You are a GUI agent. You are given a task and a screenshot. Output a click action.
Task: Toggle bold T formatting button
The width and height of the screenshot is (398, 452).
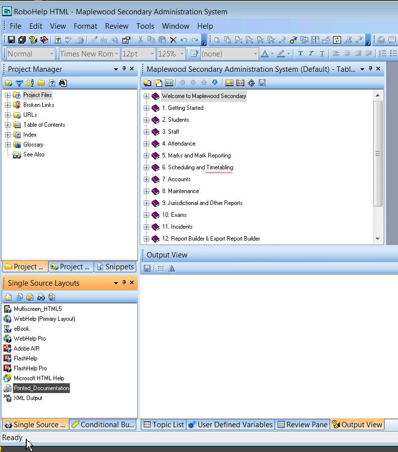300,53
